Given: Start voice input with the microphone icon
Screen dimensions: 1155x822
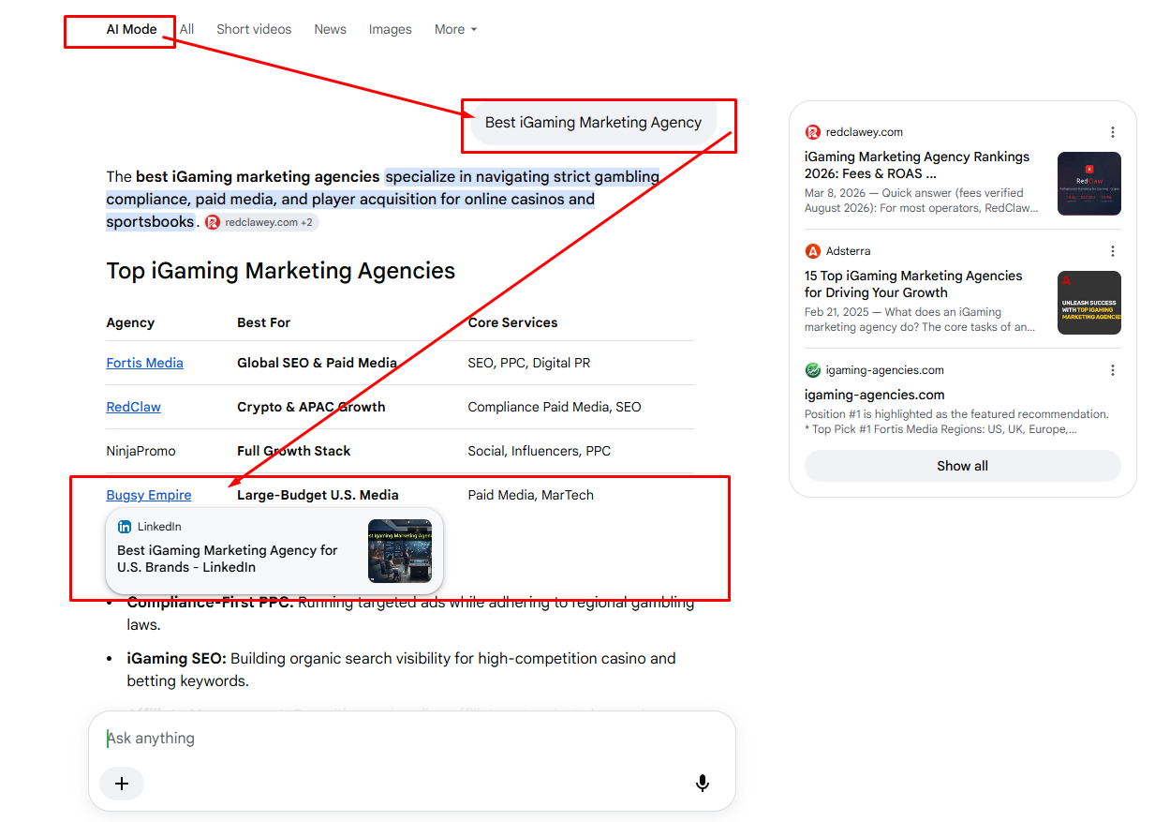Looking at the screenshot, I should coord(702,784).
